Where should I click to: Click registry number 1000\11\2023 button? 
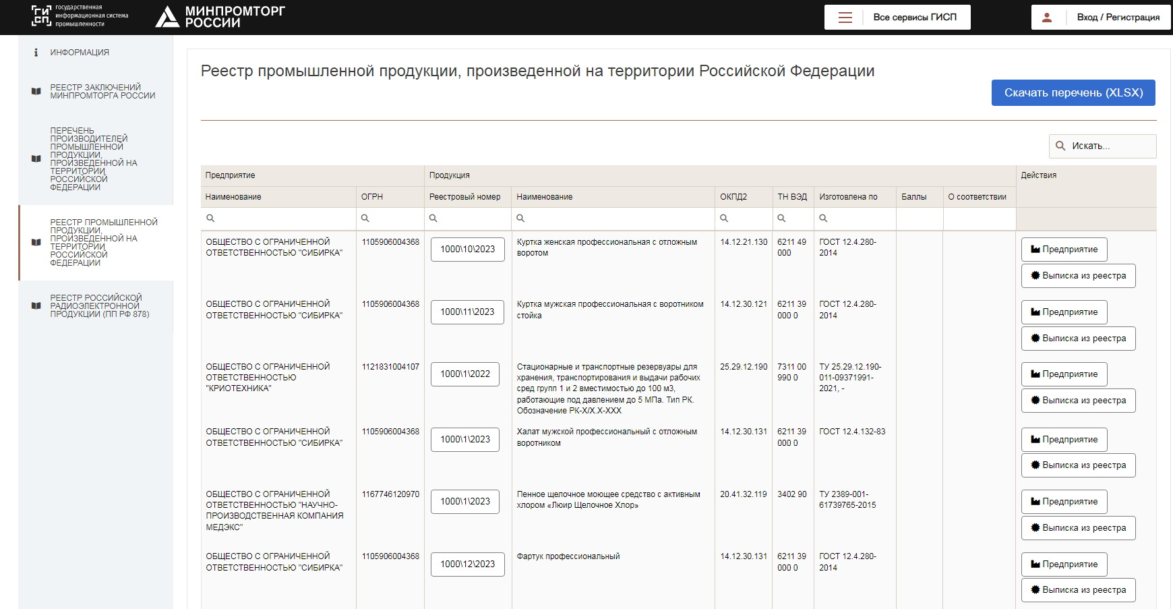pos(467,312)
